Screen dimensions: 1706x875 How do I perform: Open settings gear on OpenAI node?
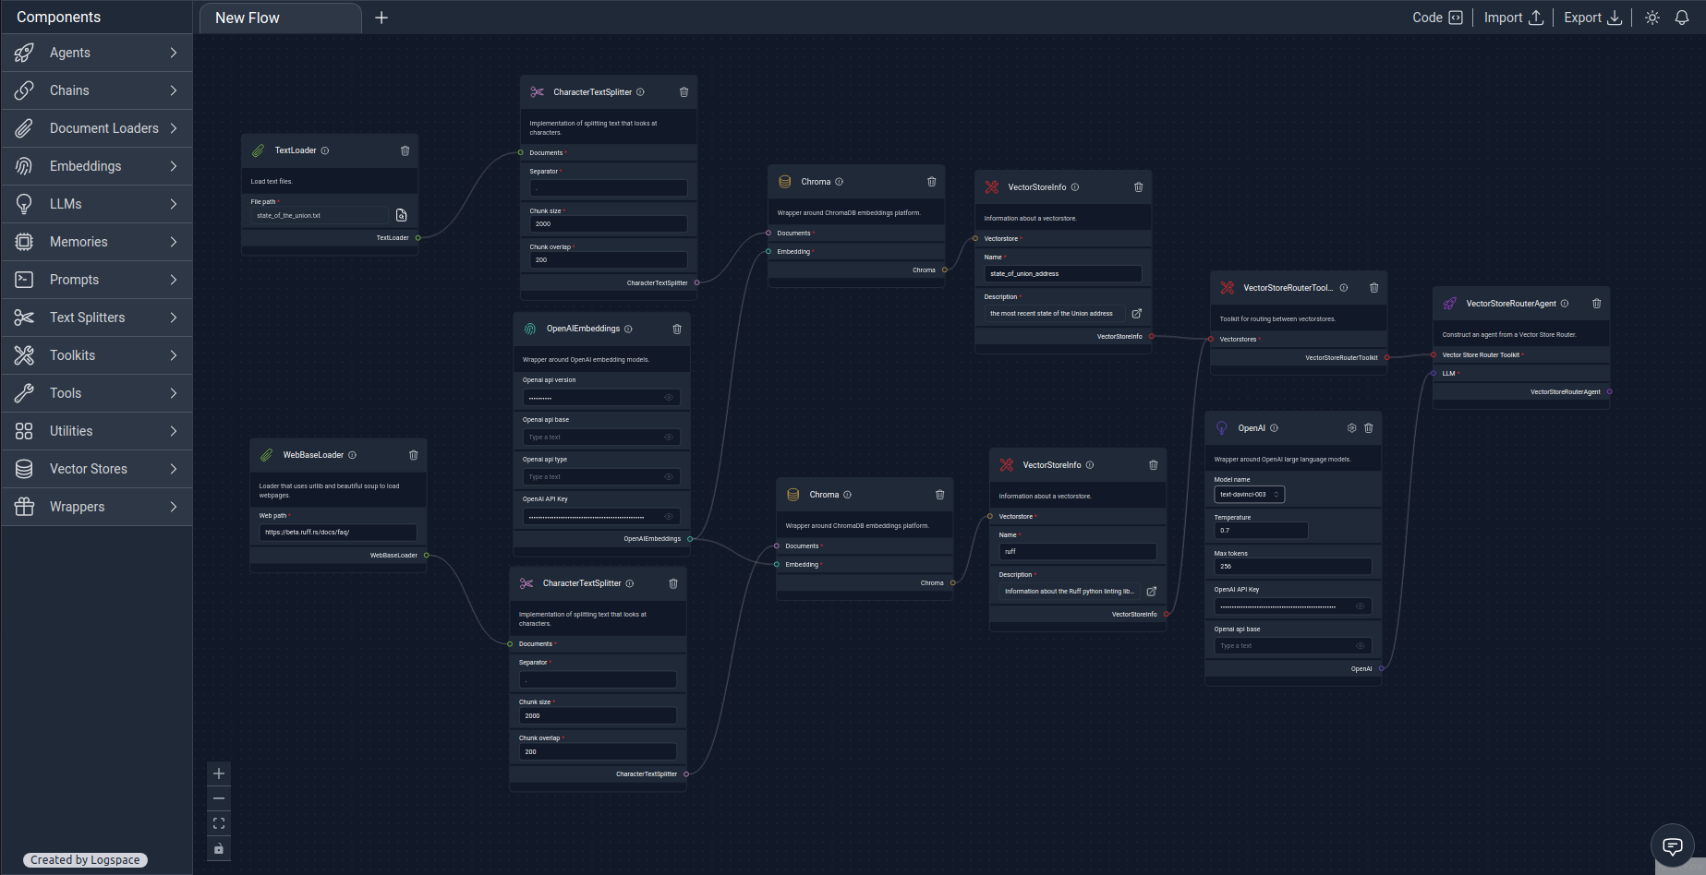pyautogui.click(x=1351, y=428)
